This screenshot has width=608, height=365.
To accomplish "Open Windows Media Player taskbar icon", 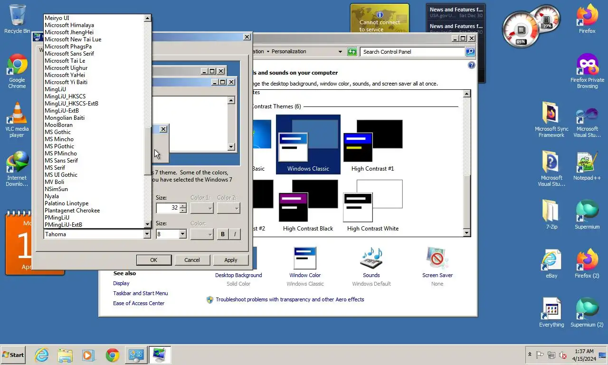I will pos(88,355).
